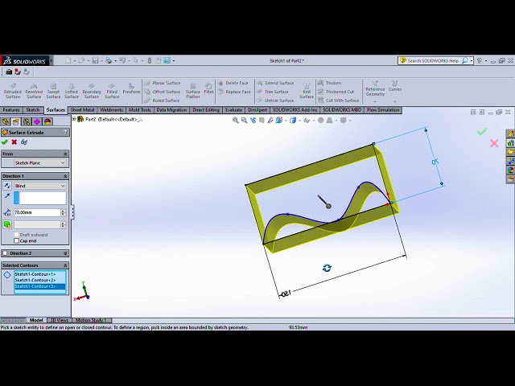Switch to the Sheet Metal tab
The height and width of the screenshot is (386, 515).
pyautogui.click(x=82, y=110)
